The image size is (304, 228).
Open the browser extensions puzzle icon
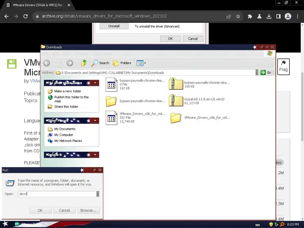250,17
